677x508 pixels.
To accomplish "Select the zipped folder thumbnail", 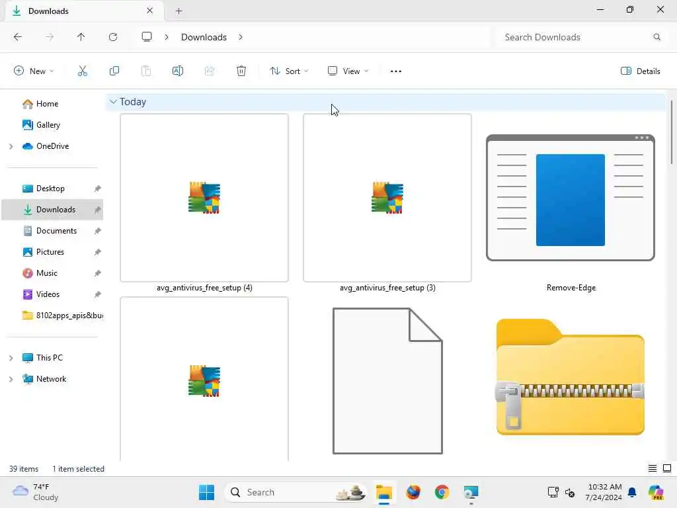I will tap(571, 377).
